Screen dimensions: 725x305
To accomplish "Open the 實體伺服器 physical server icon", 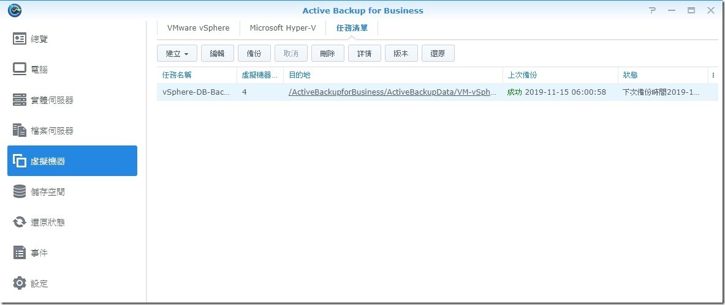I will coord(20,100).
